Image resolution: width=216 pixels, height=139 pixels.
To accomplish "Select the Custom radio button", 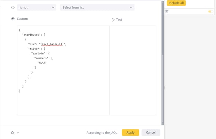I will (x=13, y=19).
